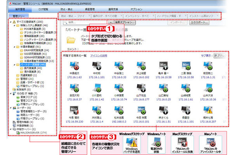Click the icon beside 未登録機器 (1)

pos(14,126)
